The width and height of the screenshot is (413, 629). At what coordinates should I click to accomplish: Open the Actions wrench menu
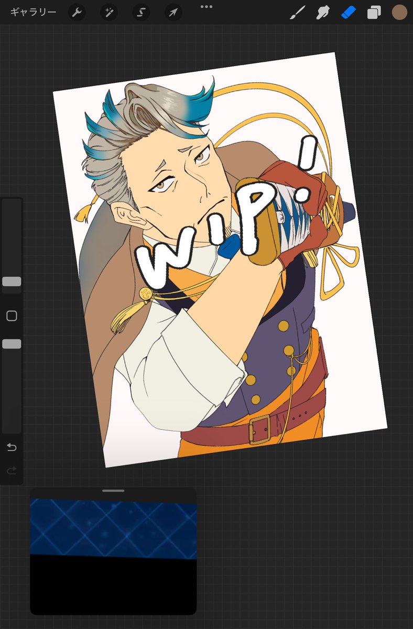coord(77,13)
